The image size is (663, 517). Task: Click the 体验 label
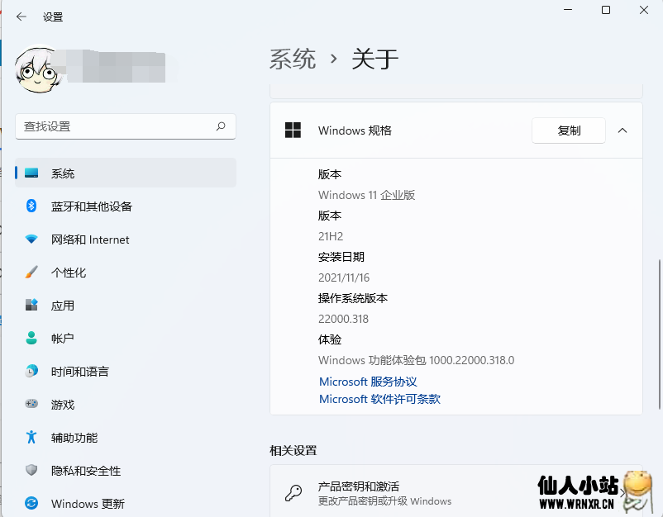coord(330,339)
